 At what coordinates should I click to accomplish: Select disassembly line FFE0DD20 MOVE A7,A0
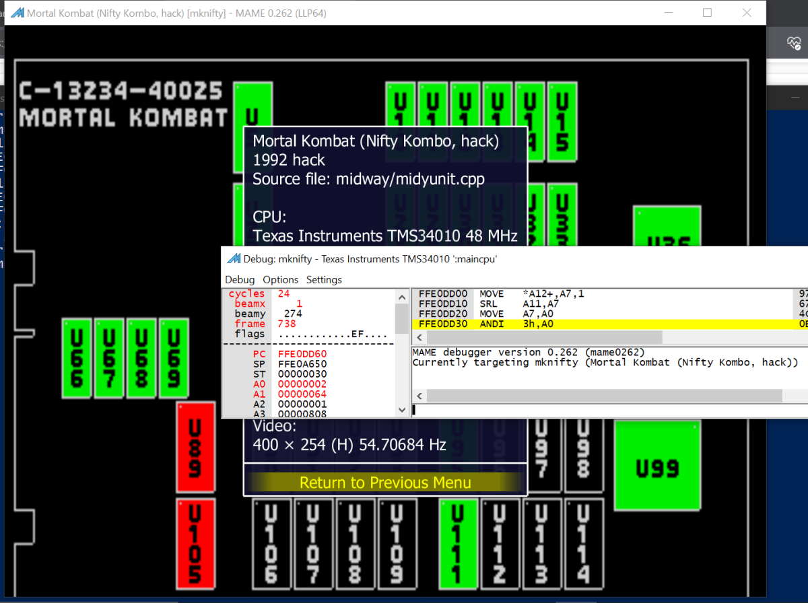tap(609, 314)
